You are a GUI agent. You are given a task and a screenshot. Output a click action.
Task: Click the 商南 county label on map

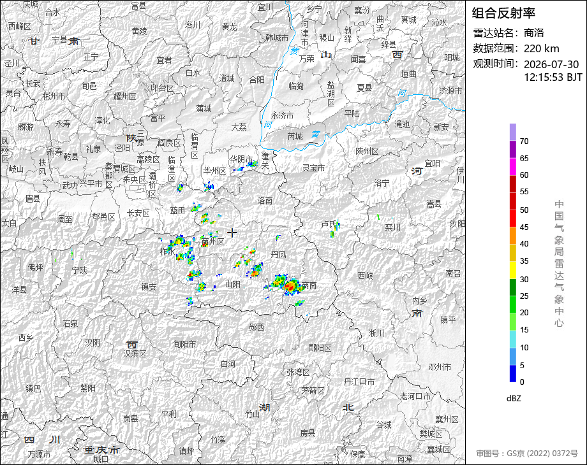point(309,285)
